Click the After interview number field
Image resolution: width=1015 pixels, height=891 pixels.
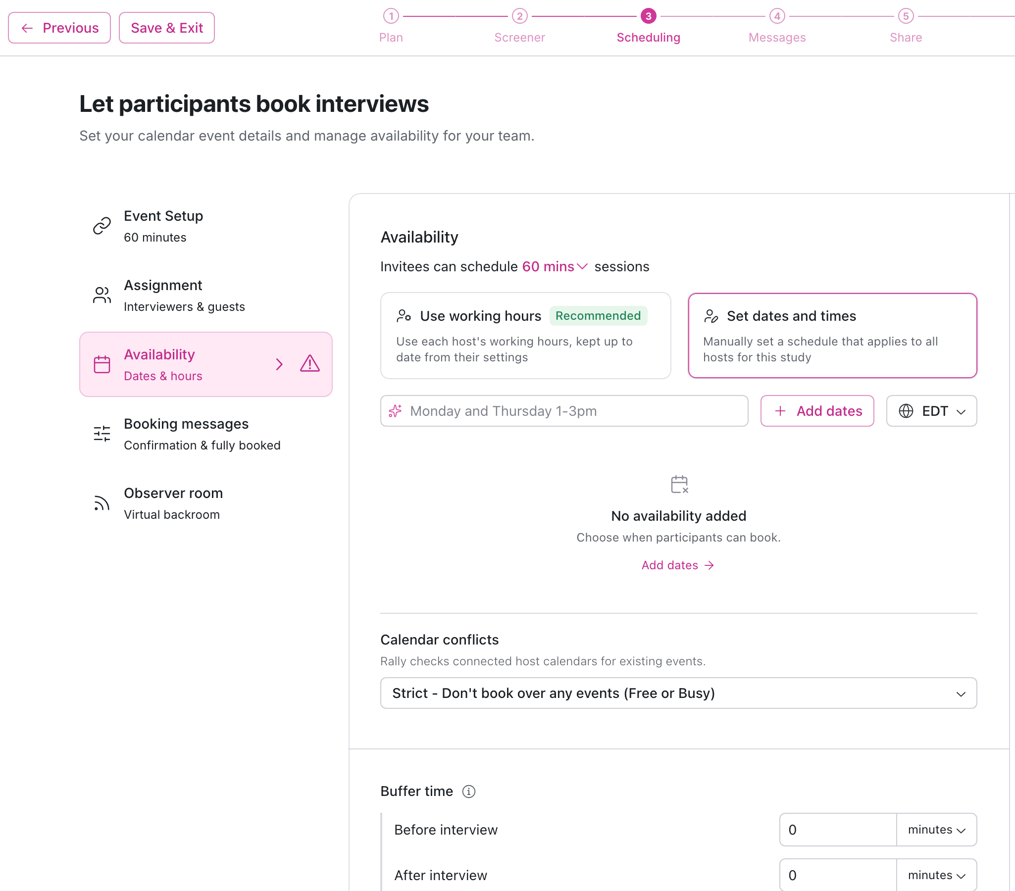[x=838, y=875]
